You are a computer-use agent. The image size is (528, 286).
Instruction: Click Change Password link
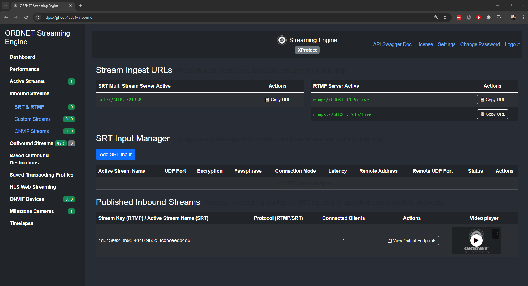(480, 44)
